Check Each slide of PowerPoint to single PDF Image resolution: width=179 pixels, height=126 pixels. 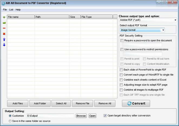tap(121, 70)
